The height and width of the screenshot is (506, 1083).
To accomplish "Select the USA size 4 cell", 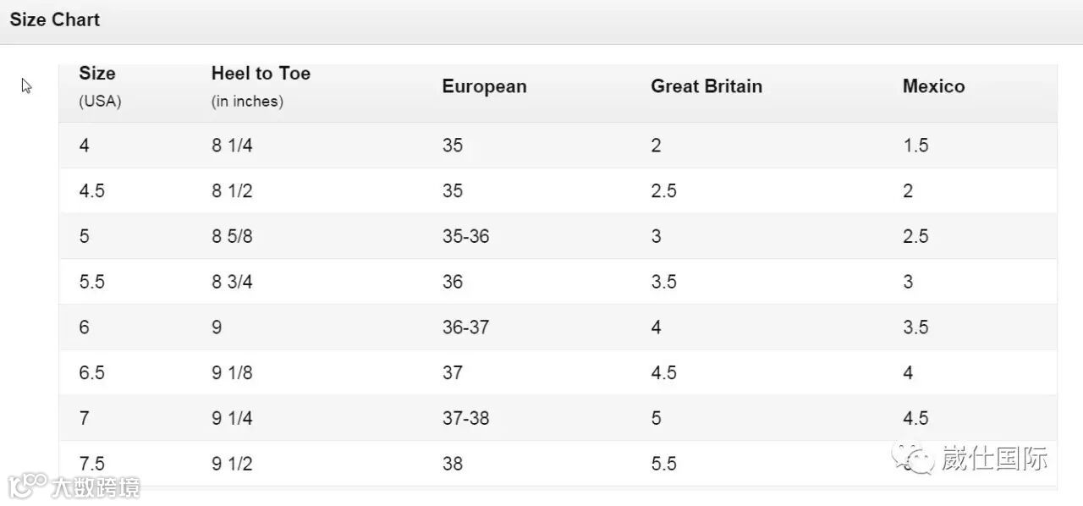I will (x=84, y=146).
